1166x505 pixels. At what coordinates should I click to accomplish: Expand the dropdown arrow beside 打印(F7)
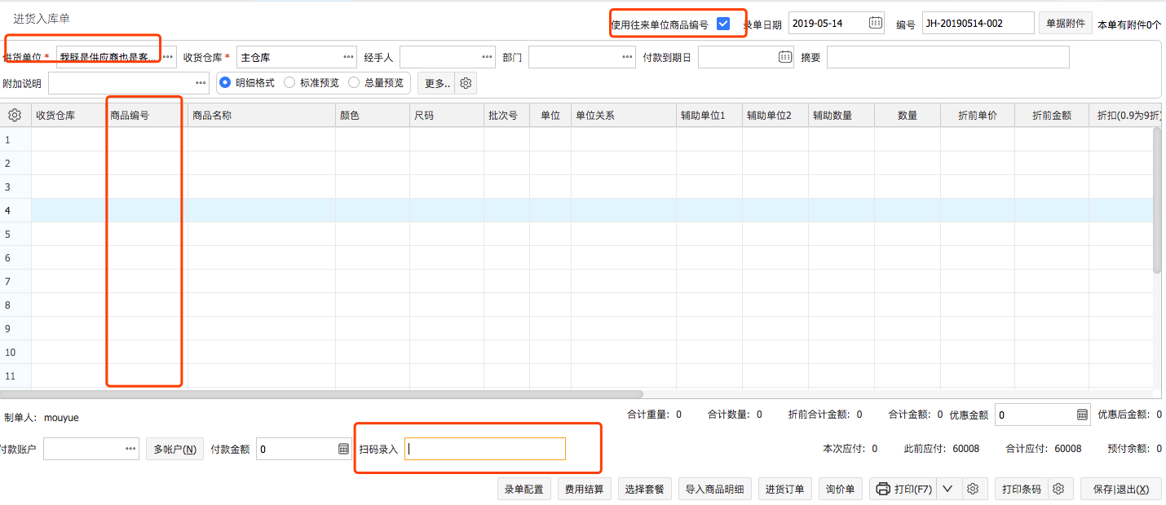tap(947, 488)
